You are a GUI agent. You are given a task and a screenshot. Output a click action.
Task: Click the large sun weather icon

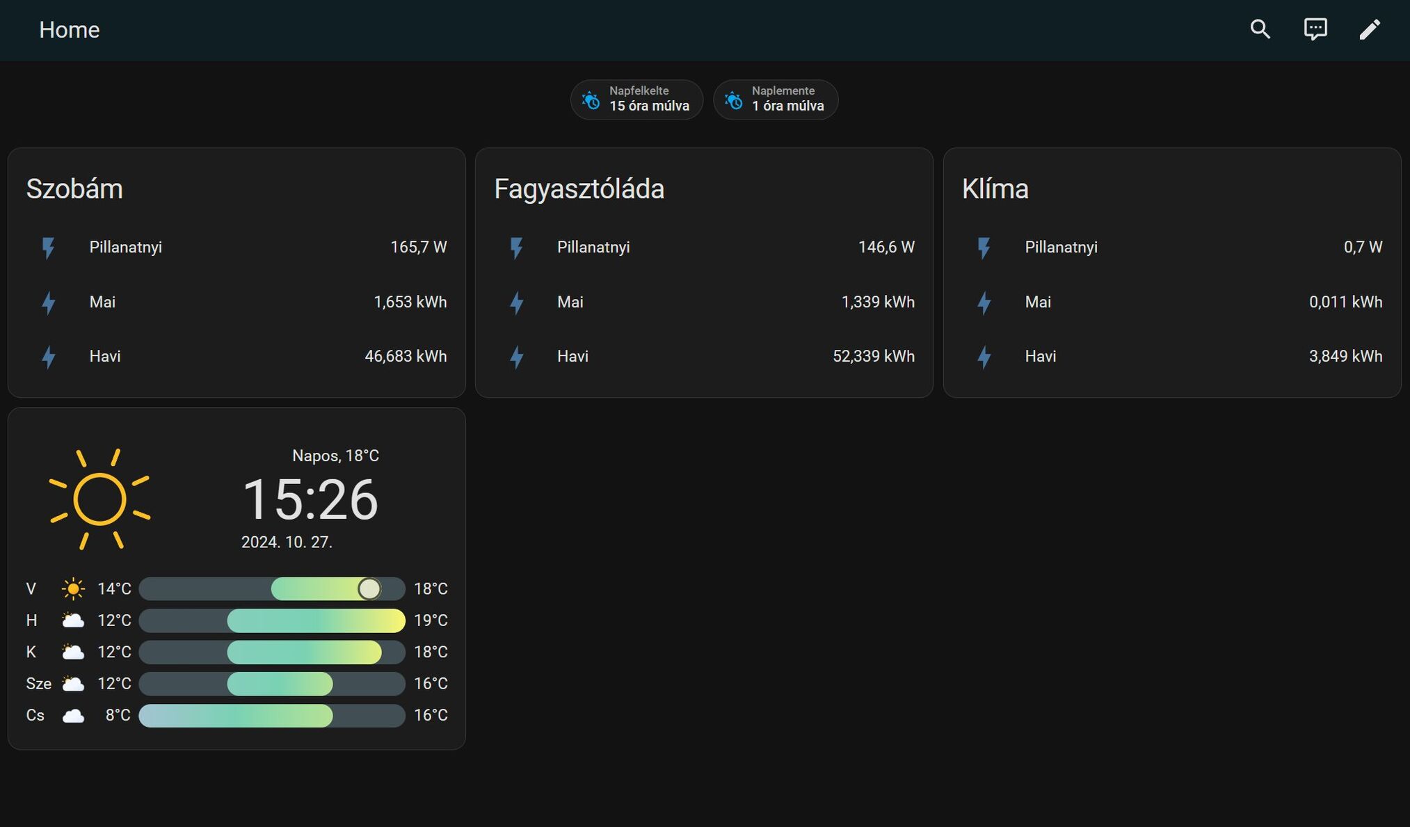click(x=99, y=499)
